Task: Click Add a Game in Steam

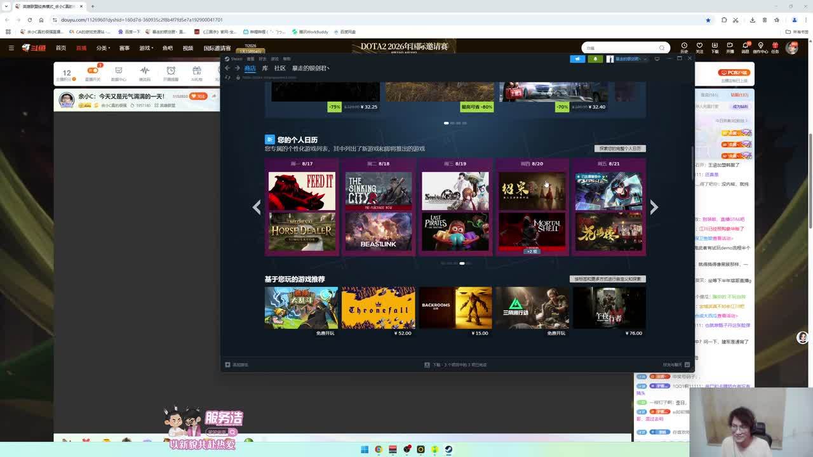Action: (x=237, y=365)
